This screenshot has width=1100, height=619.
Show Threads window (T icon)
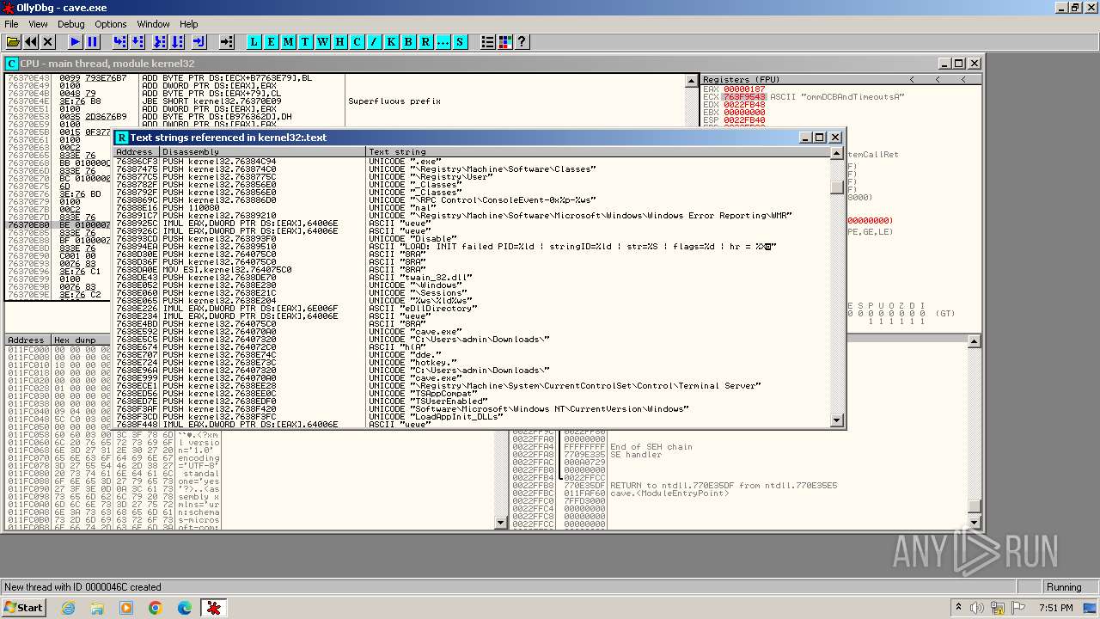(x=306, y=41)
